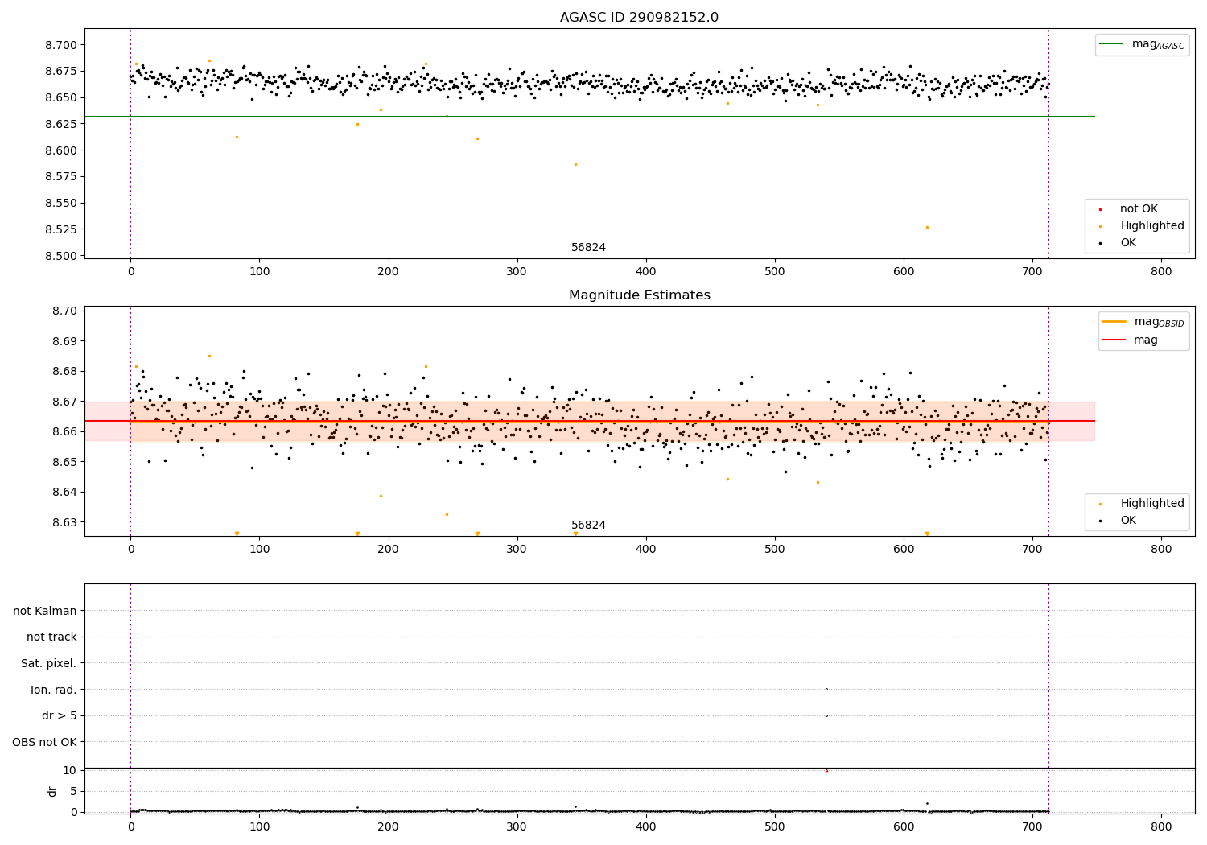Click the "8.63" y-axis tick label
Viewport: 1207px width, 845px height.
64,522
